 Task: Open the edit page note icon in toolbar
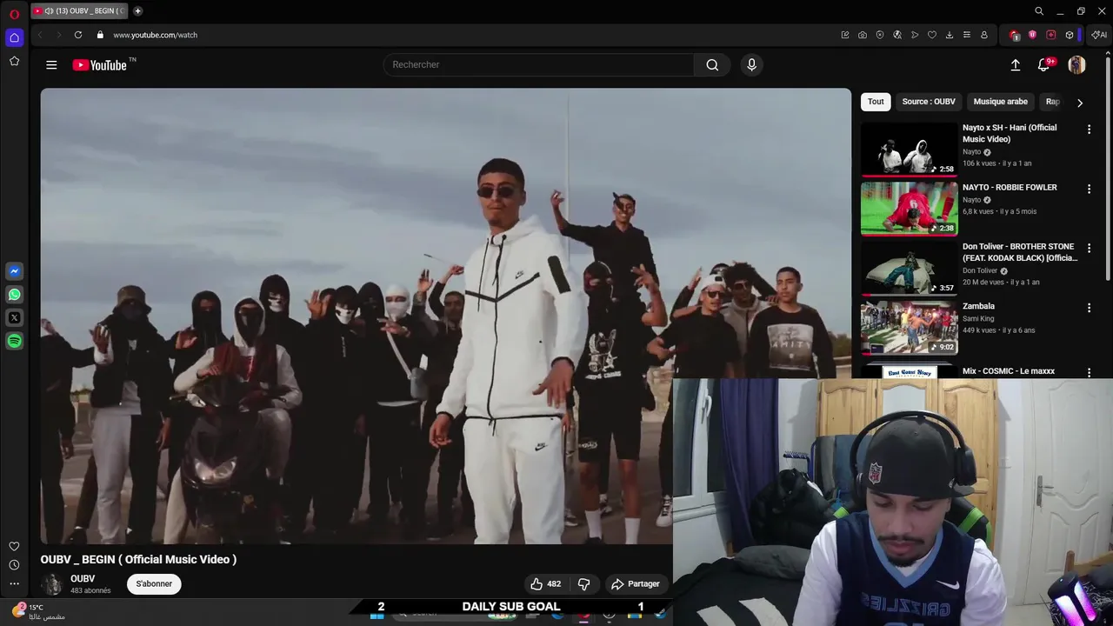pos(844,35)
